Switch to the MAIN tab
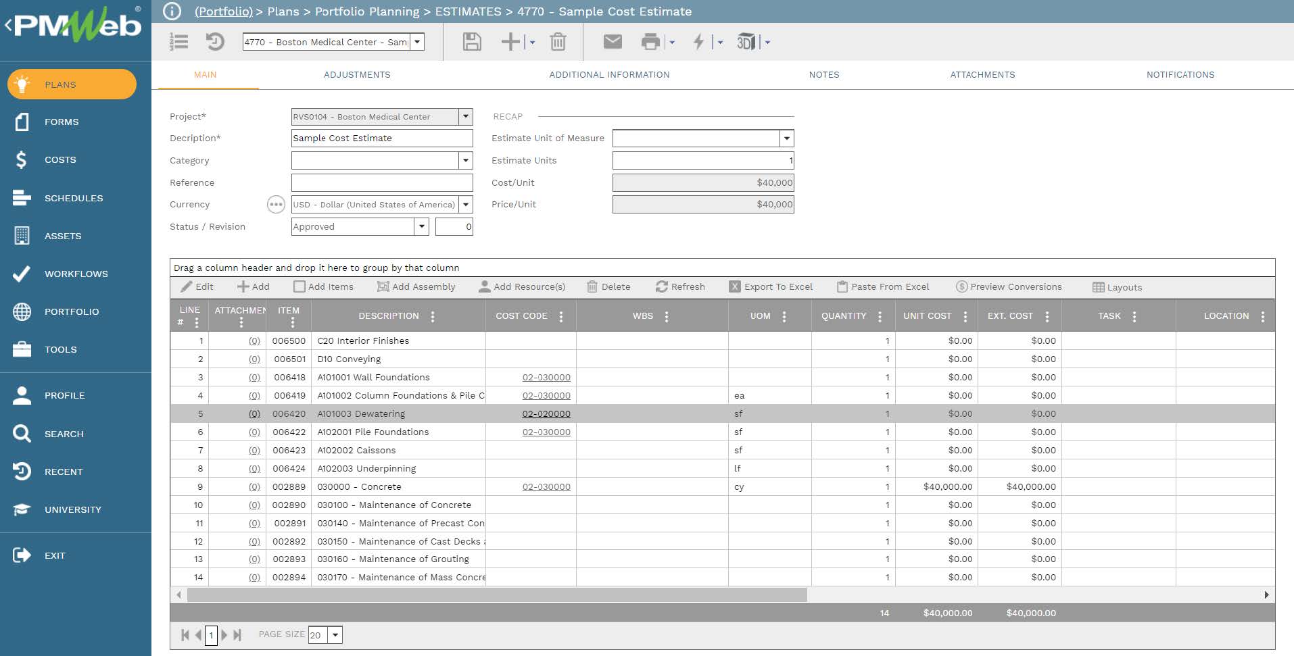The image size is (1294, 656). (206, 74)
